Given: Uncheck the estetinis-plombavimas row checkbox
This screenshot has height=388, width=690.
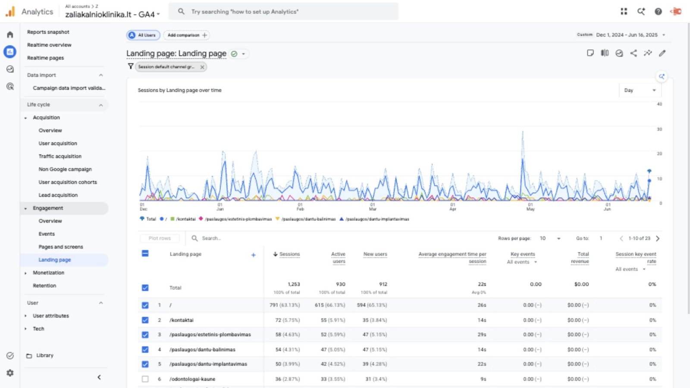Looking at the screenshot, I should 145,335.
